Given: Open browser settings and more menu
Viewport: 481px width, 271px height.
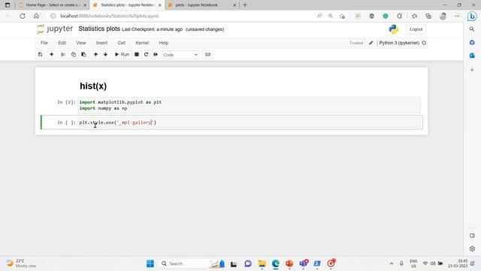Looking at the screenshot, I should [x=457, y=16].
